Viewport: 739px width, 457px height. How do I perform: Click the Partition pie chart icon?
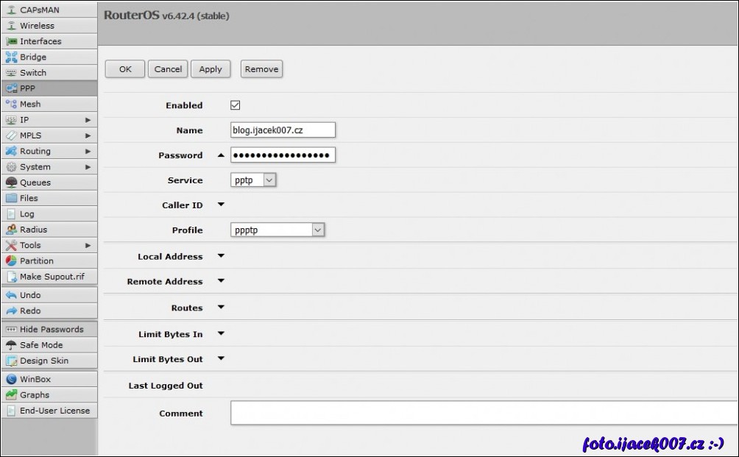click(x=11, y=261)
